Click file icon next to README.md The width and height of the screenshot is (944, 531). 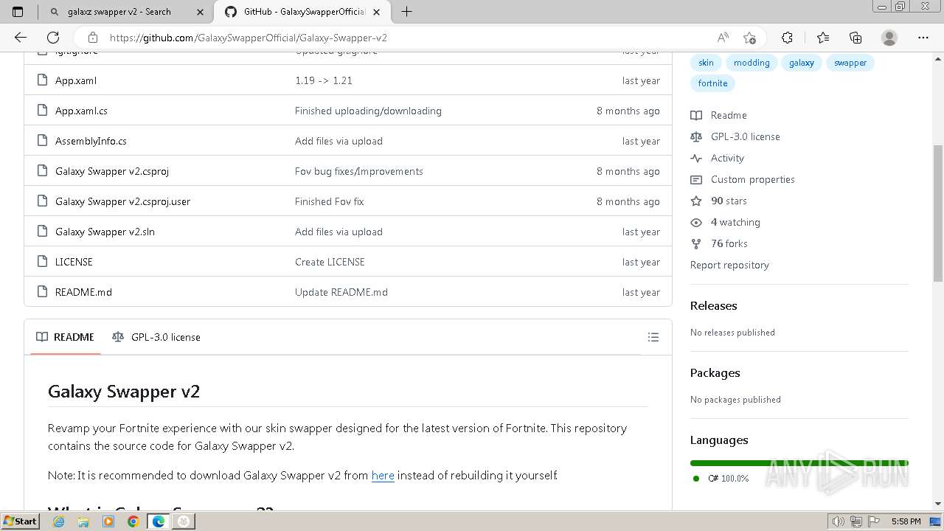tap(41, 292)
